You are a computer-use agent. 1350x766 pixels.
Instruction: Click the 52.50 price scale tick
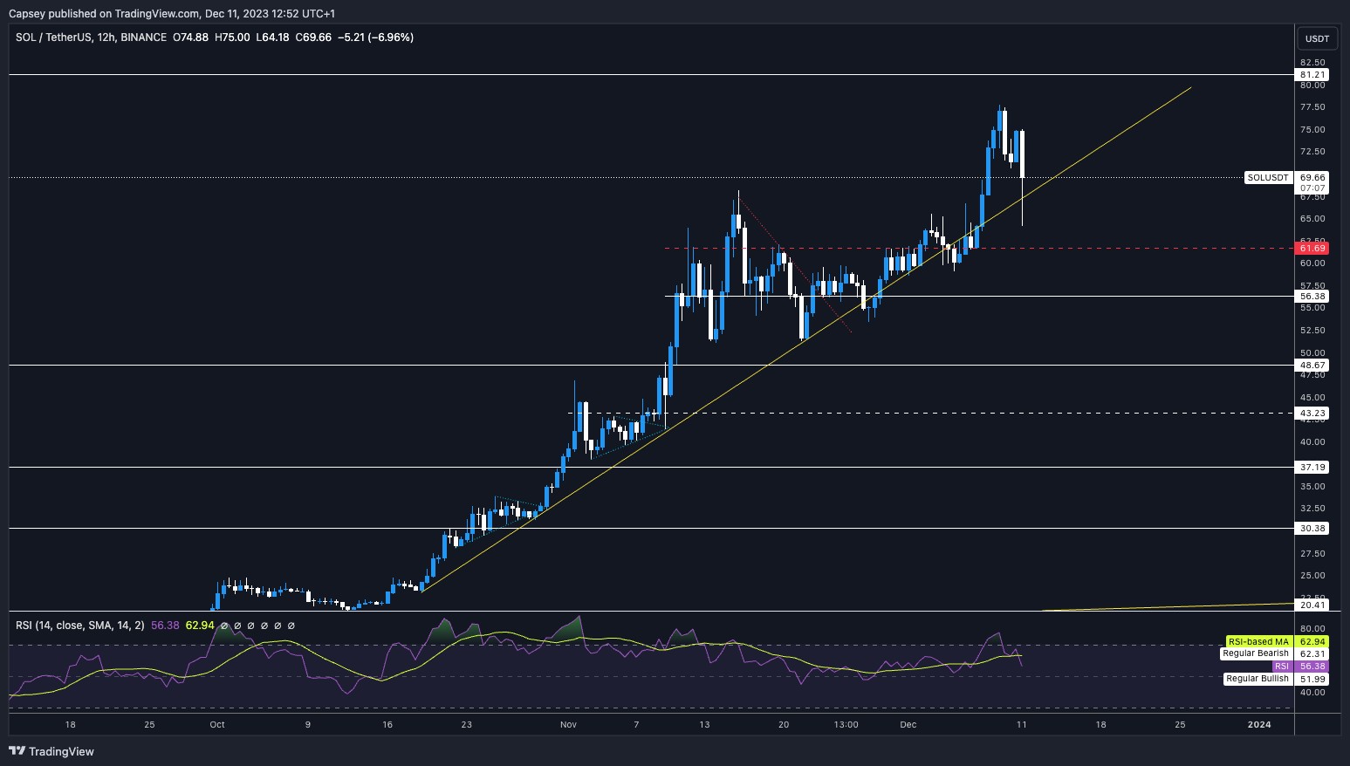point(1312,331)
